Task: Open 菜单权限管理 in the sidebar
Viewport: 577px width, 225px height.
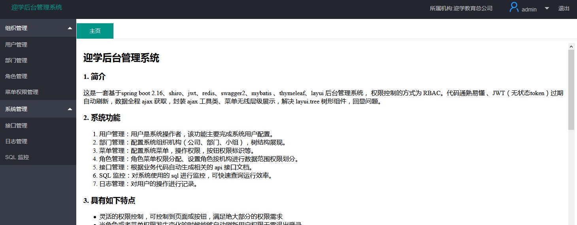Action: [38, 92]
